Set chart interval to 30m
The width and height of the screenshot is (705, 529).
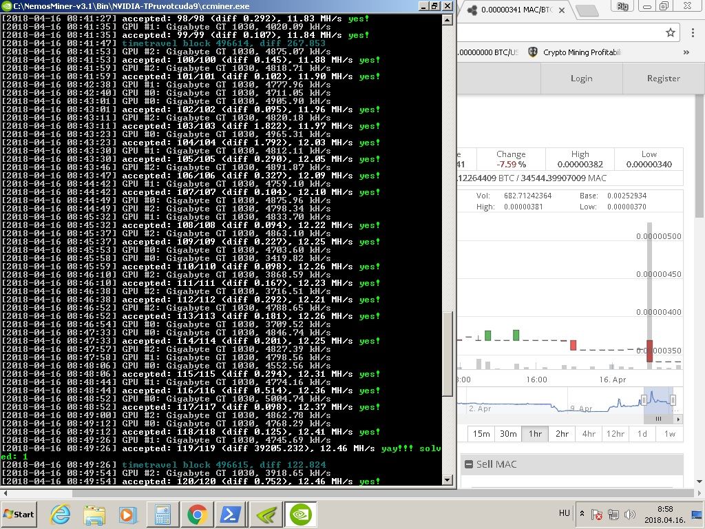coord(508,434)
